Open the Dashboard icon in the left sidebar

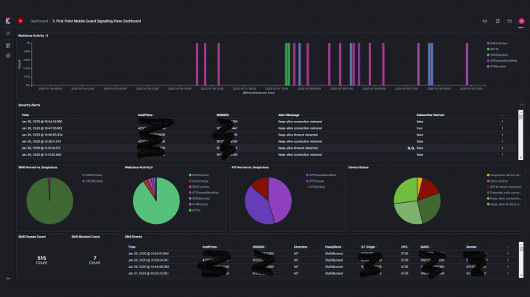click(8, 45)
